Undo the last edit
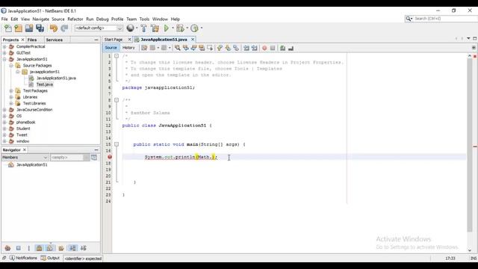Viewport: 478px width, 269px height. point(54,28)
